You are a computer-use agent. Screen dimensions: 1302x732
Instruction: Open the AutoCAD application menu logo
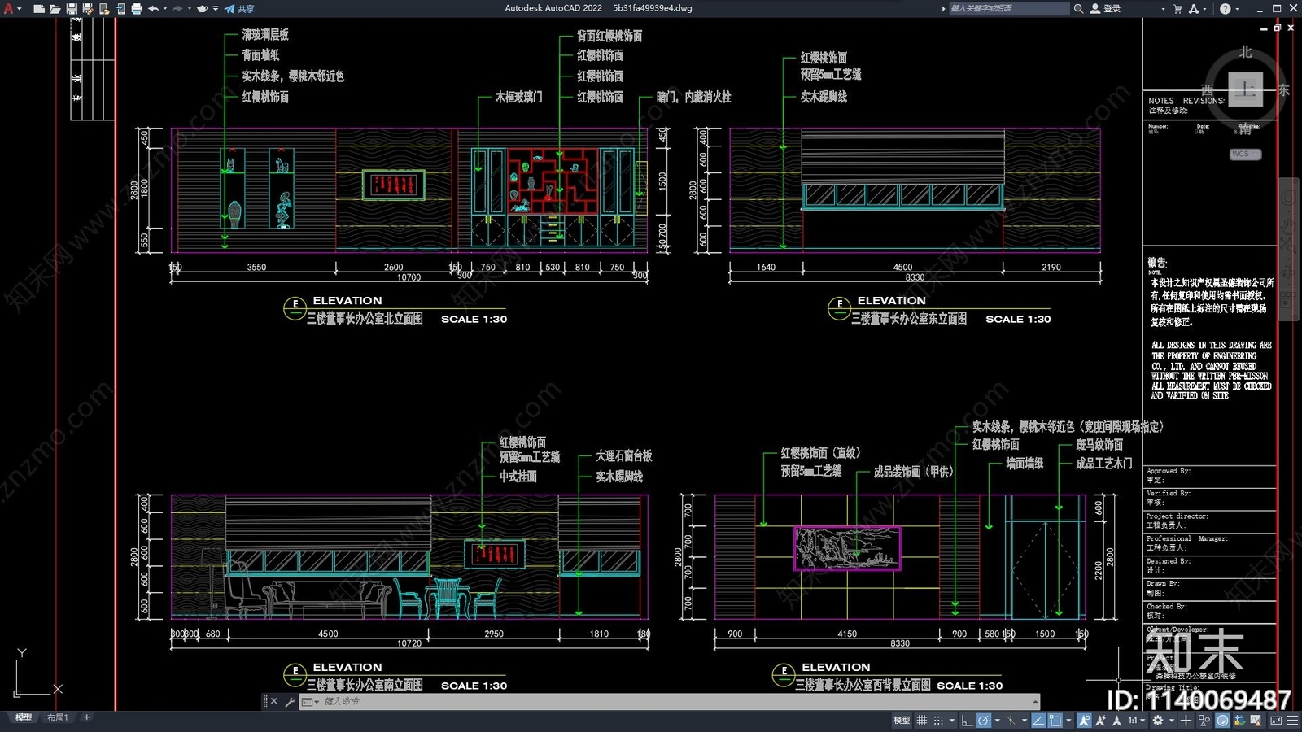tap(10, 8)
